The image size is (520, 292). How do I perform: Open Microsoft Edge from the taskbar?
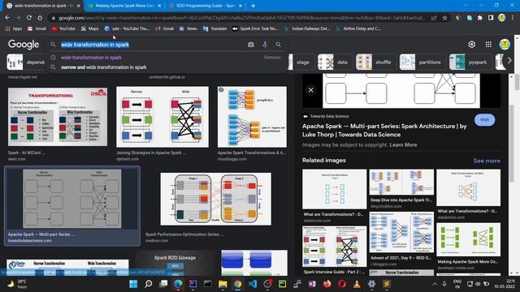tap(178, 284)
